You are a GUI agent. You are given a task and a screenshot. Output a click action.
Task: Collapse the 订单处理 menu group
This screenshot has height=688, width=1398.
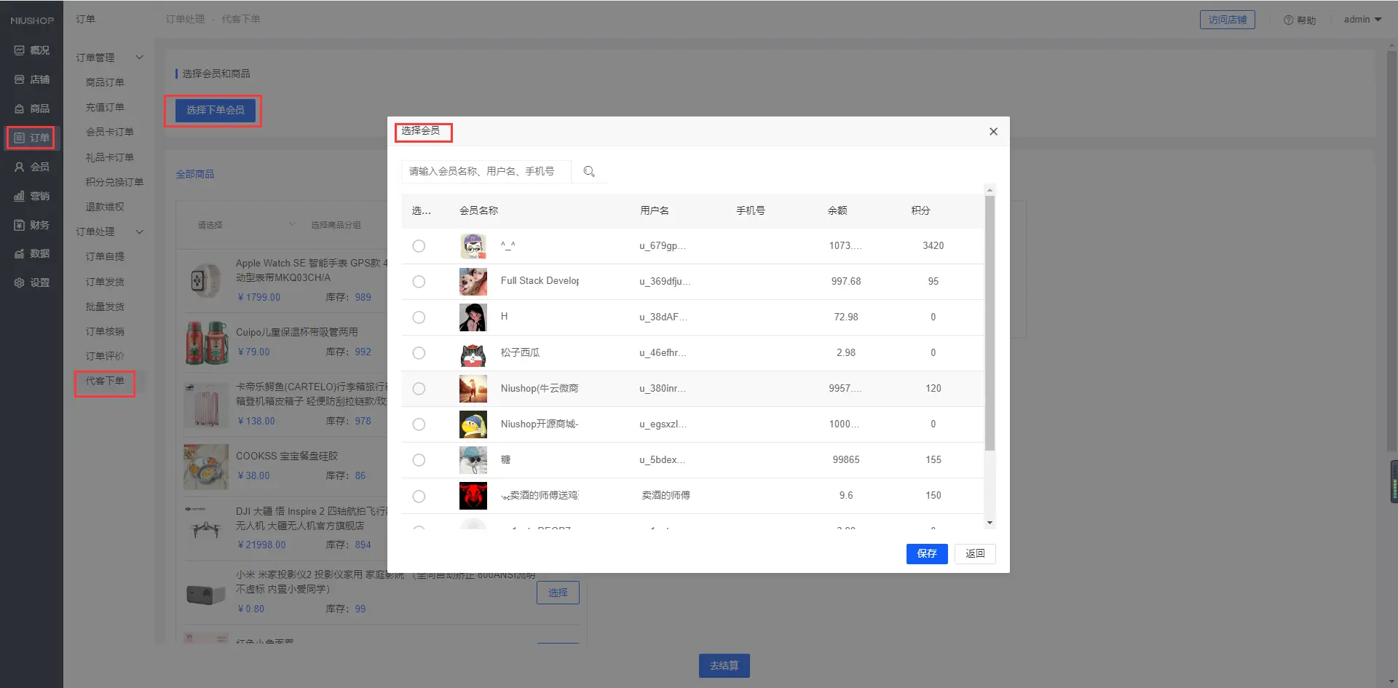click(x=140, y=232)
